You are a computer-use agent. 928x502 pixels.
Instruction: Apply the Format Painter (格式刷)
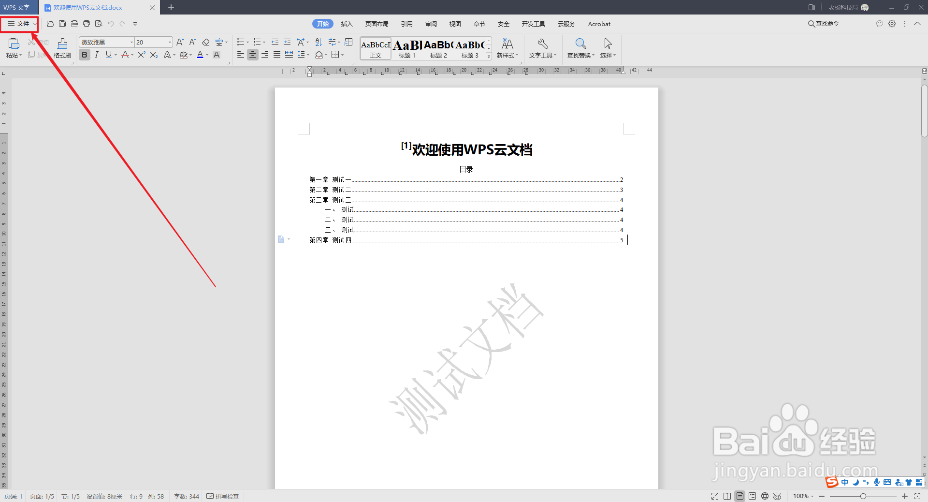[62, 48]
